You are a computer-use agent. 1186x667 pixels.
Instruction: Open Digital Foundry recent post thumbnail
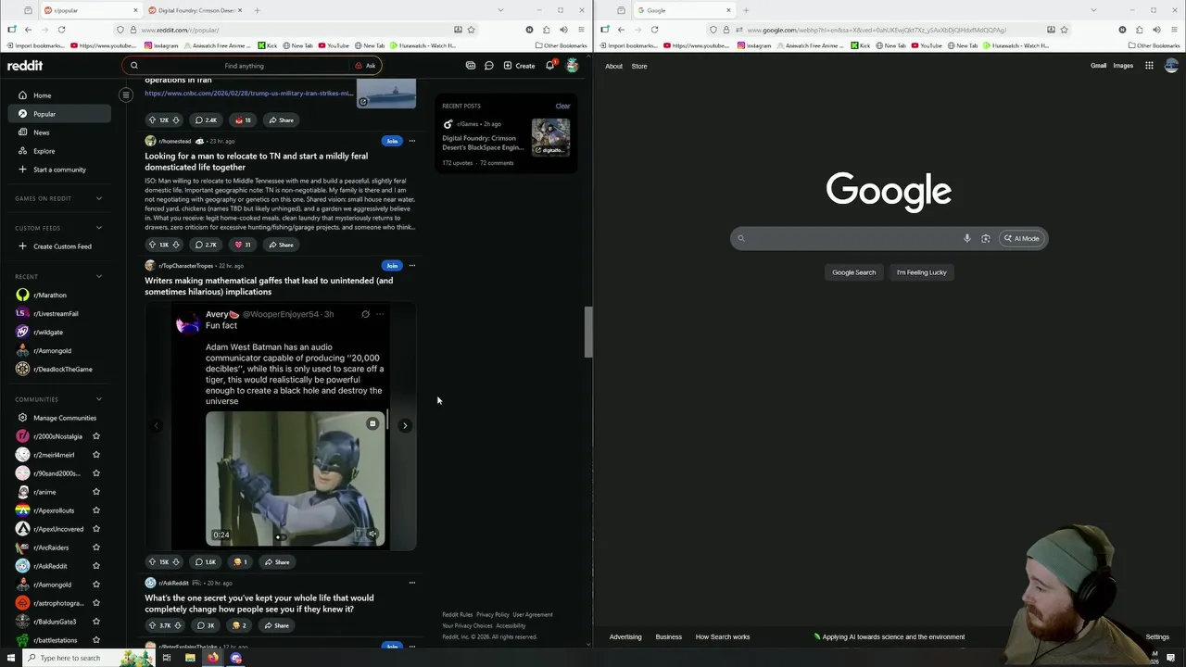point(550,137)
